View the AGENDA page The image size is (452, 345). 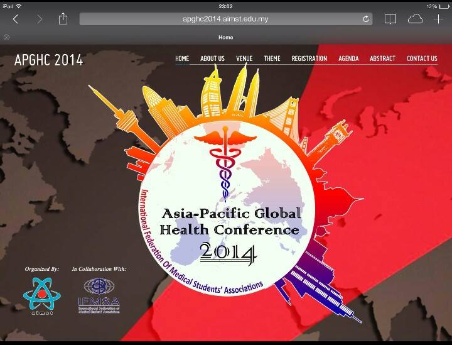pyautogui.click(x=348, y=58)
